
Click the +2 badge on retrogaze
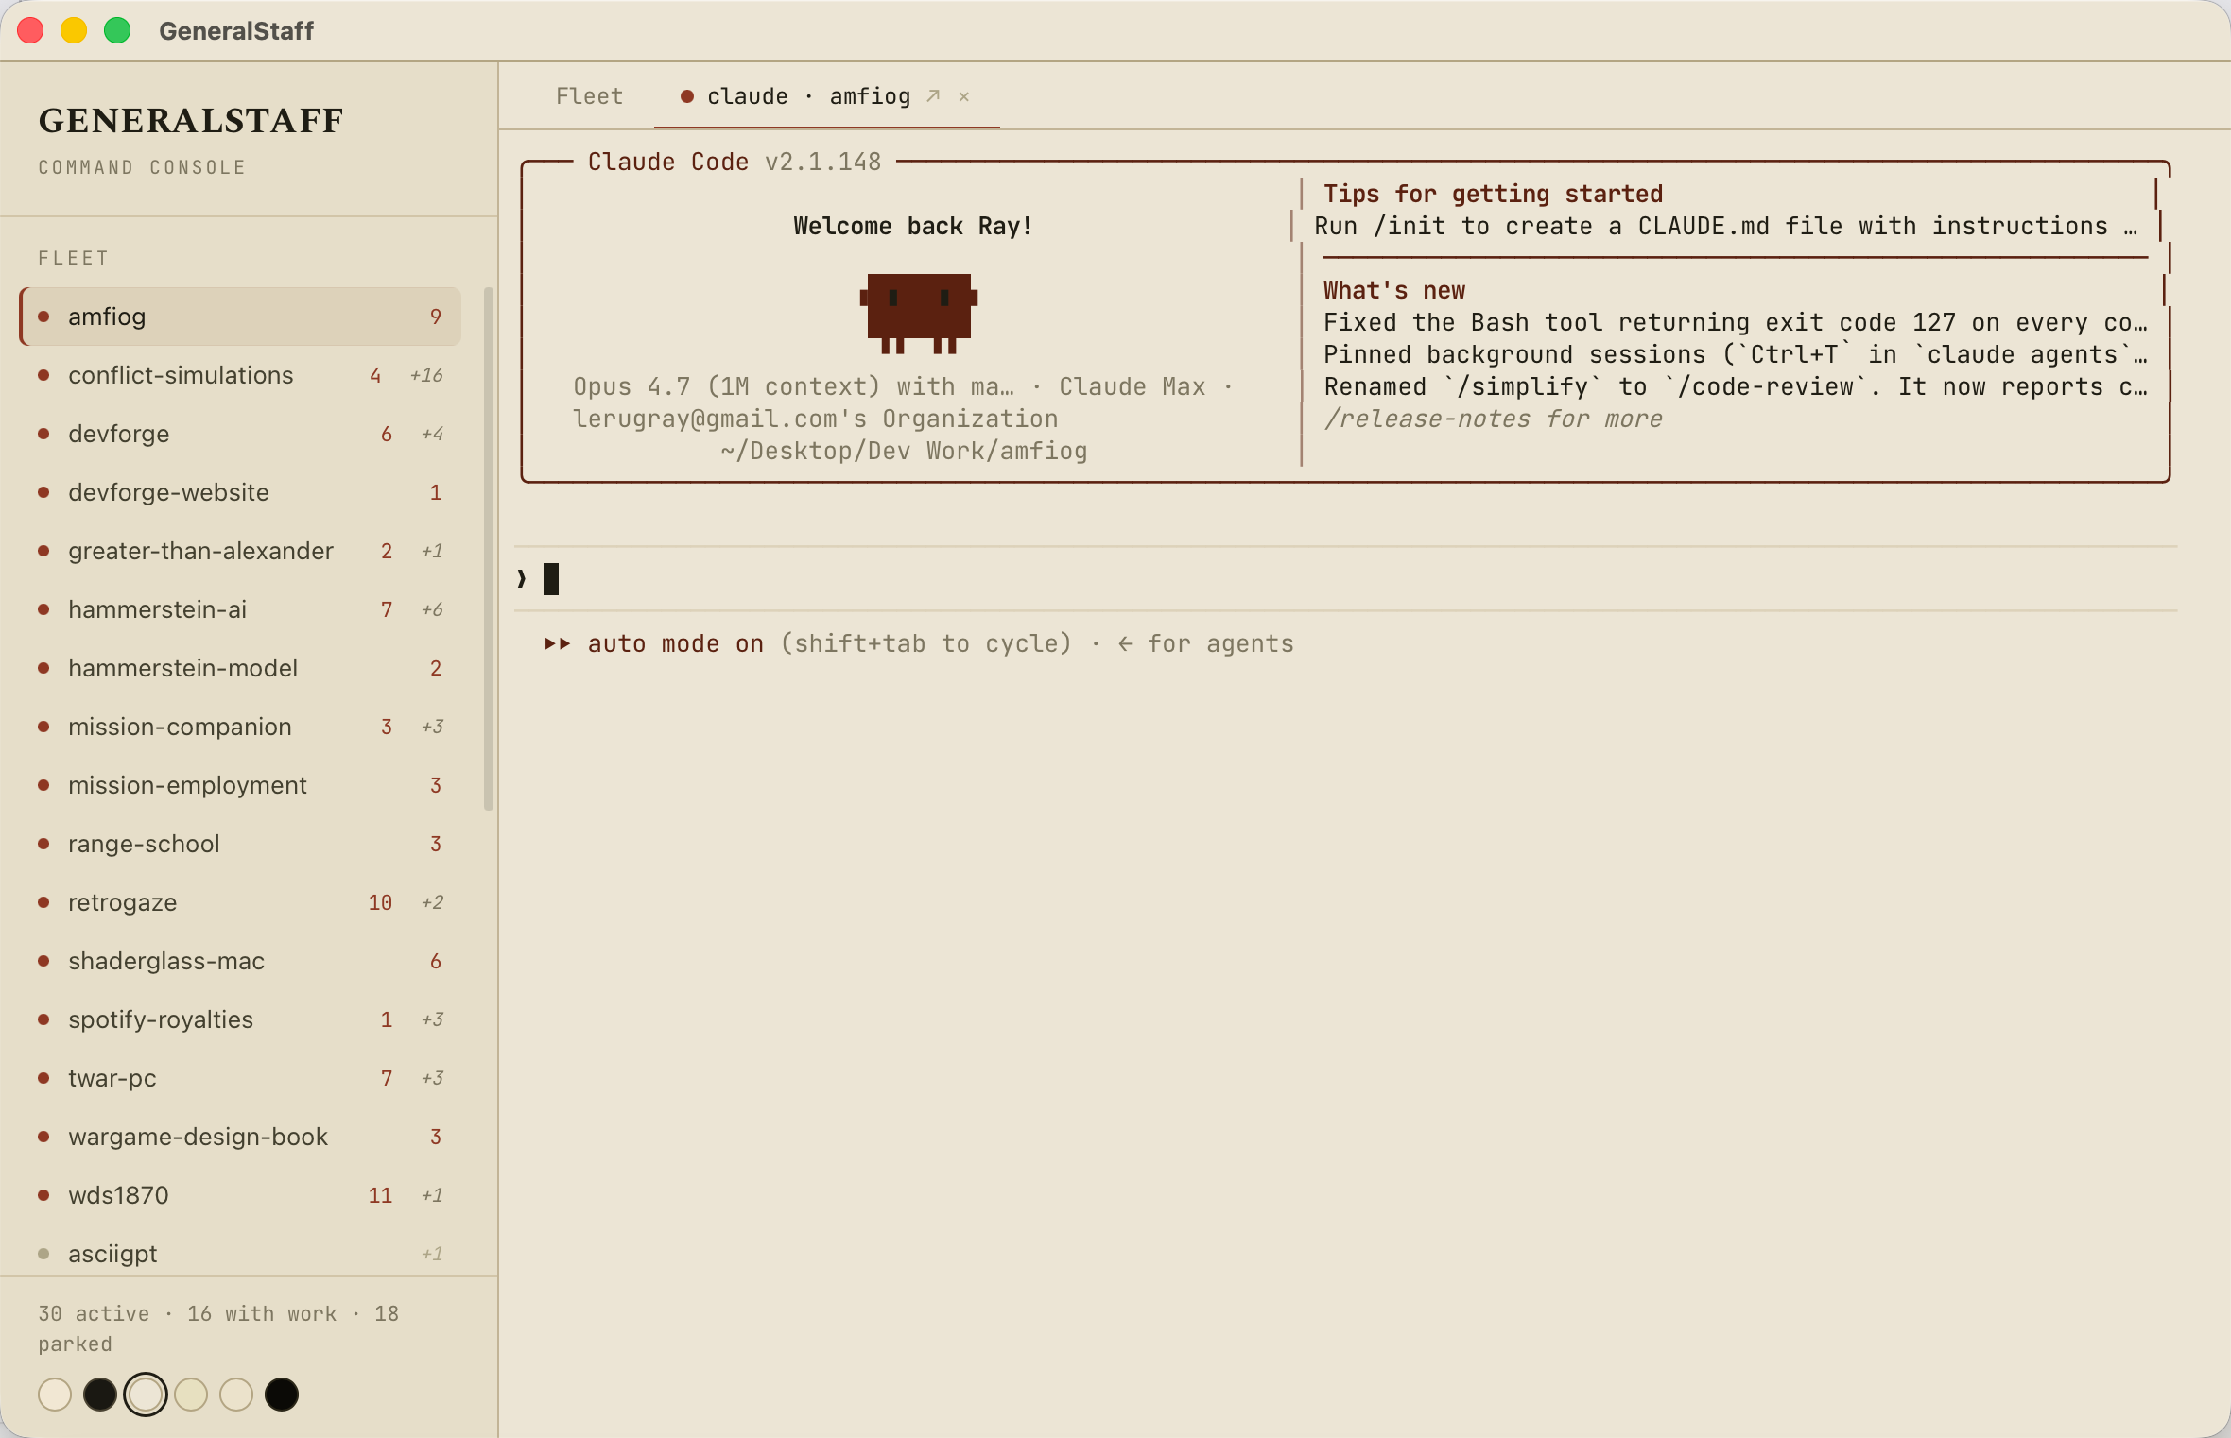(x=432, y=902)
